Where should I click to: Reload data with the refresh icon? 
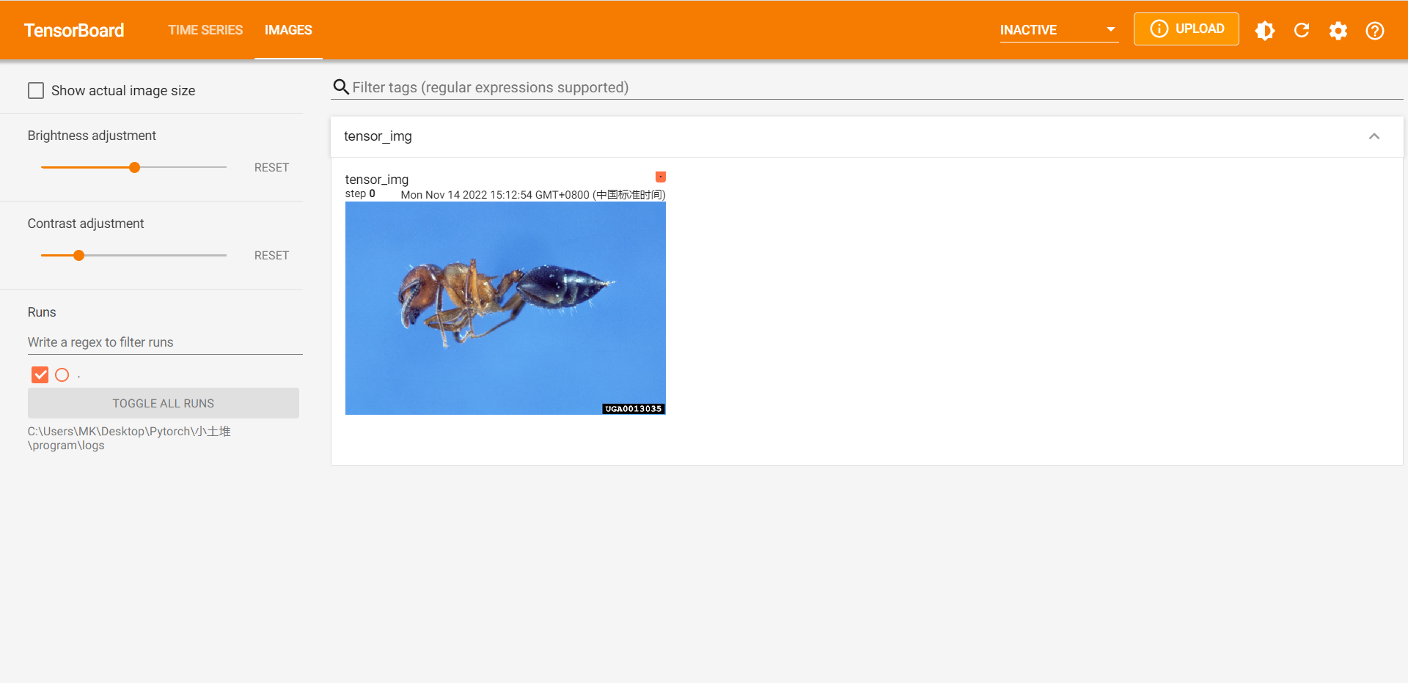click(x=1302, y=30)
